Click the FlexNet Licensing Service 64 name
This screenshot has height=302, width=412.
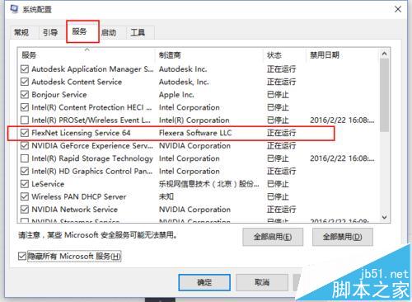(x=81, y=133)
